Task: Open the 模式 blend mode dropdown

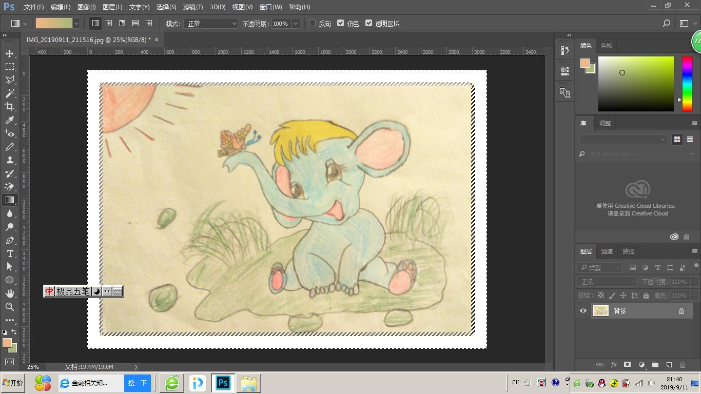Action: 211,24
